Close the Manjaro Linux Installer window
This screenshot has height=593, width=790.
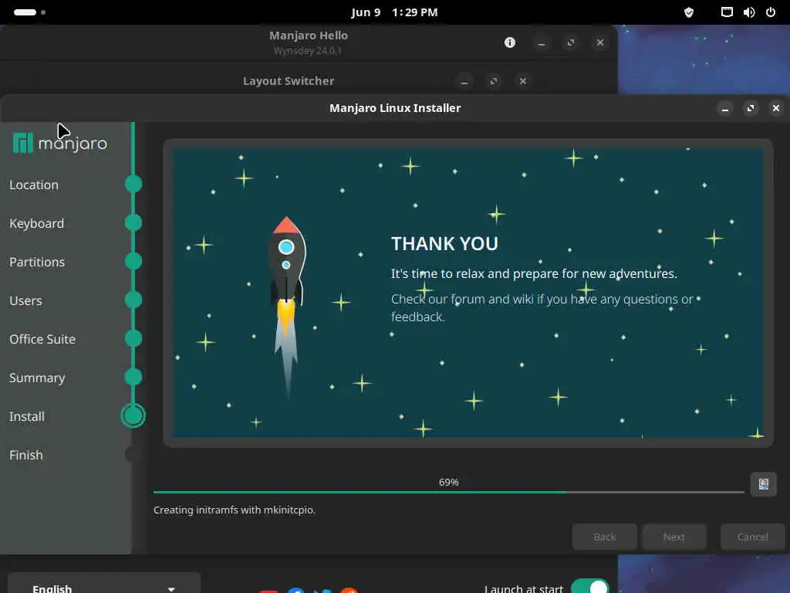tap(776, 108)
